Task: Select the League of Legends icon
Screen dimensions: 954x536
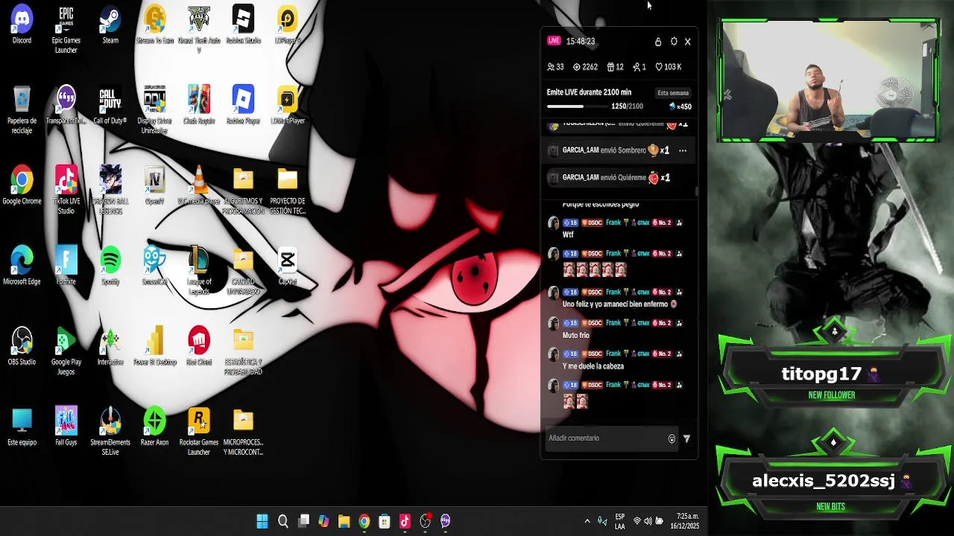Action: point(198,271)
